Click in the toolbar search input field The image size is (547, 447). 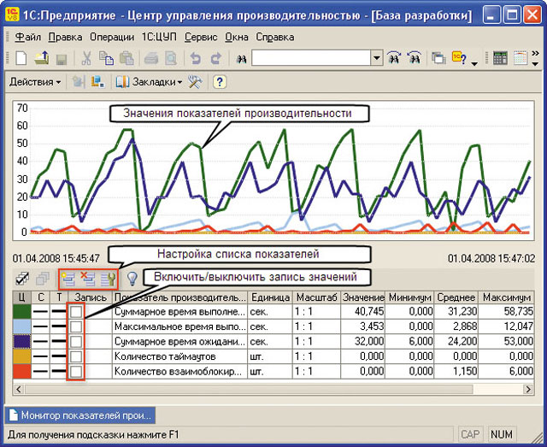pos(311,58)
